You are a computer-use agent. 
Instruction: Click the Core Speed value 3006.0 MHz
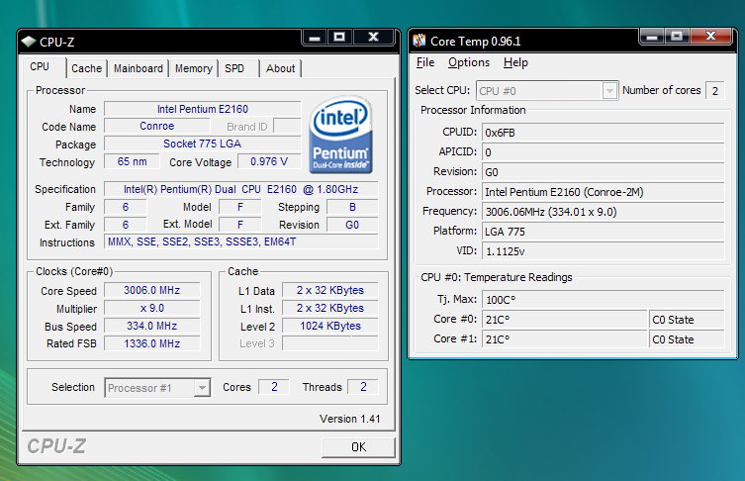152,290
